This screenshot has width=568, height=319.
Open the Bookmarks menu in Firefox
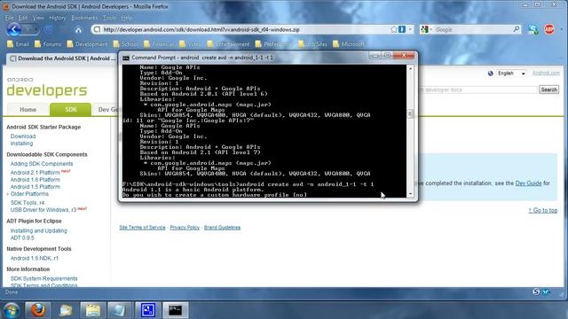pyautogui.click(x=84, y=18)
